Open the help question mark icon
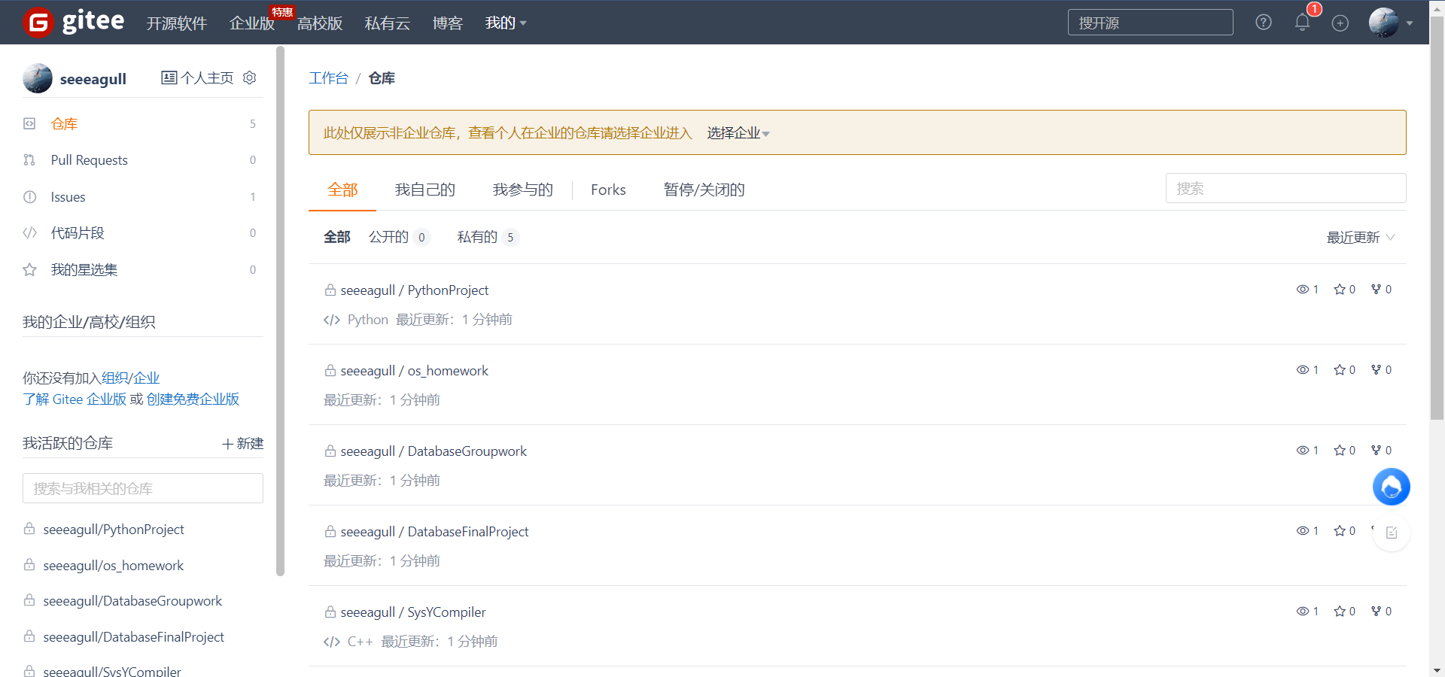The height and width of the screenshot is (677, 1445). [x=1264, y=23]
